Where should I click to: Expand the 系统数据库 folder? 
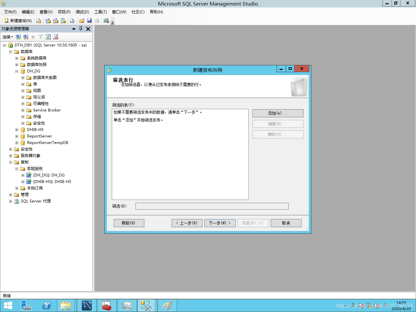click(17, 58)
